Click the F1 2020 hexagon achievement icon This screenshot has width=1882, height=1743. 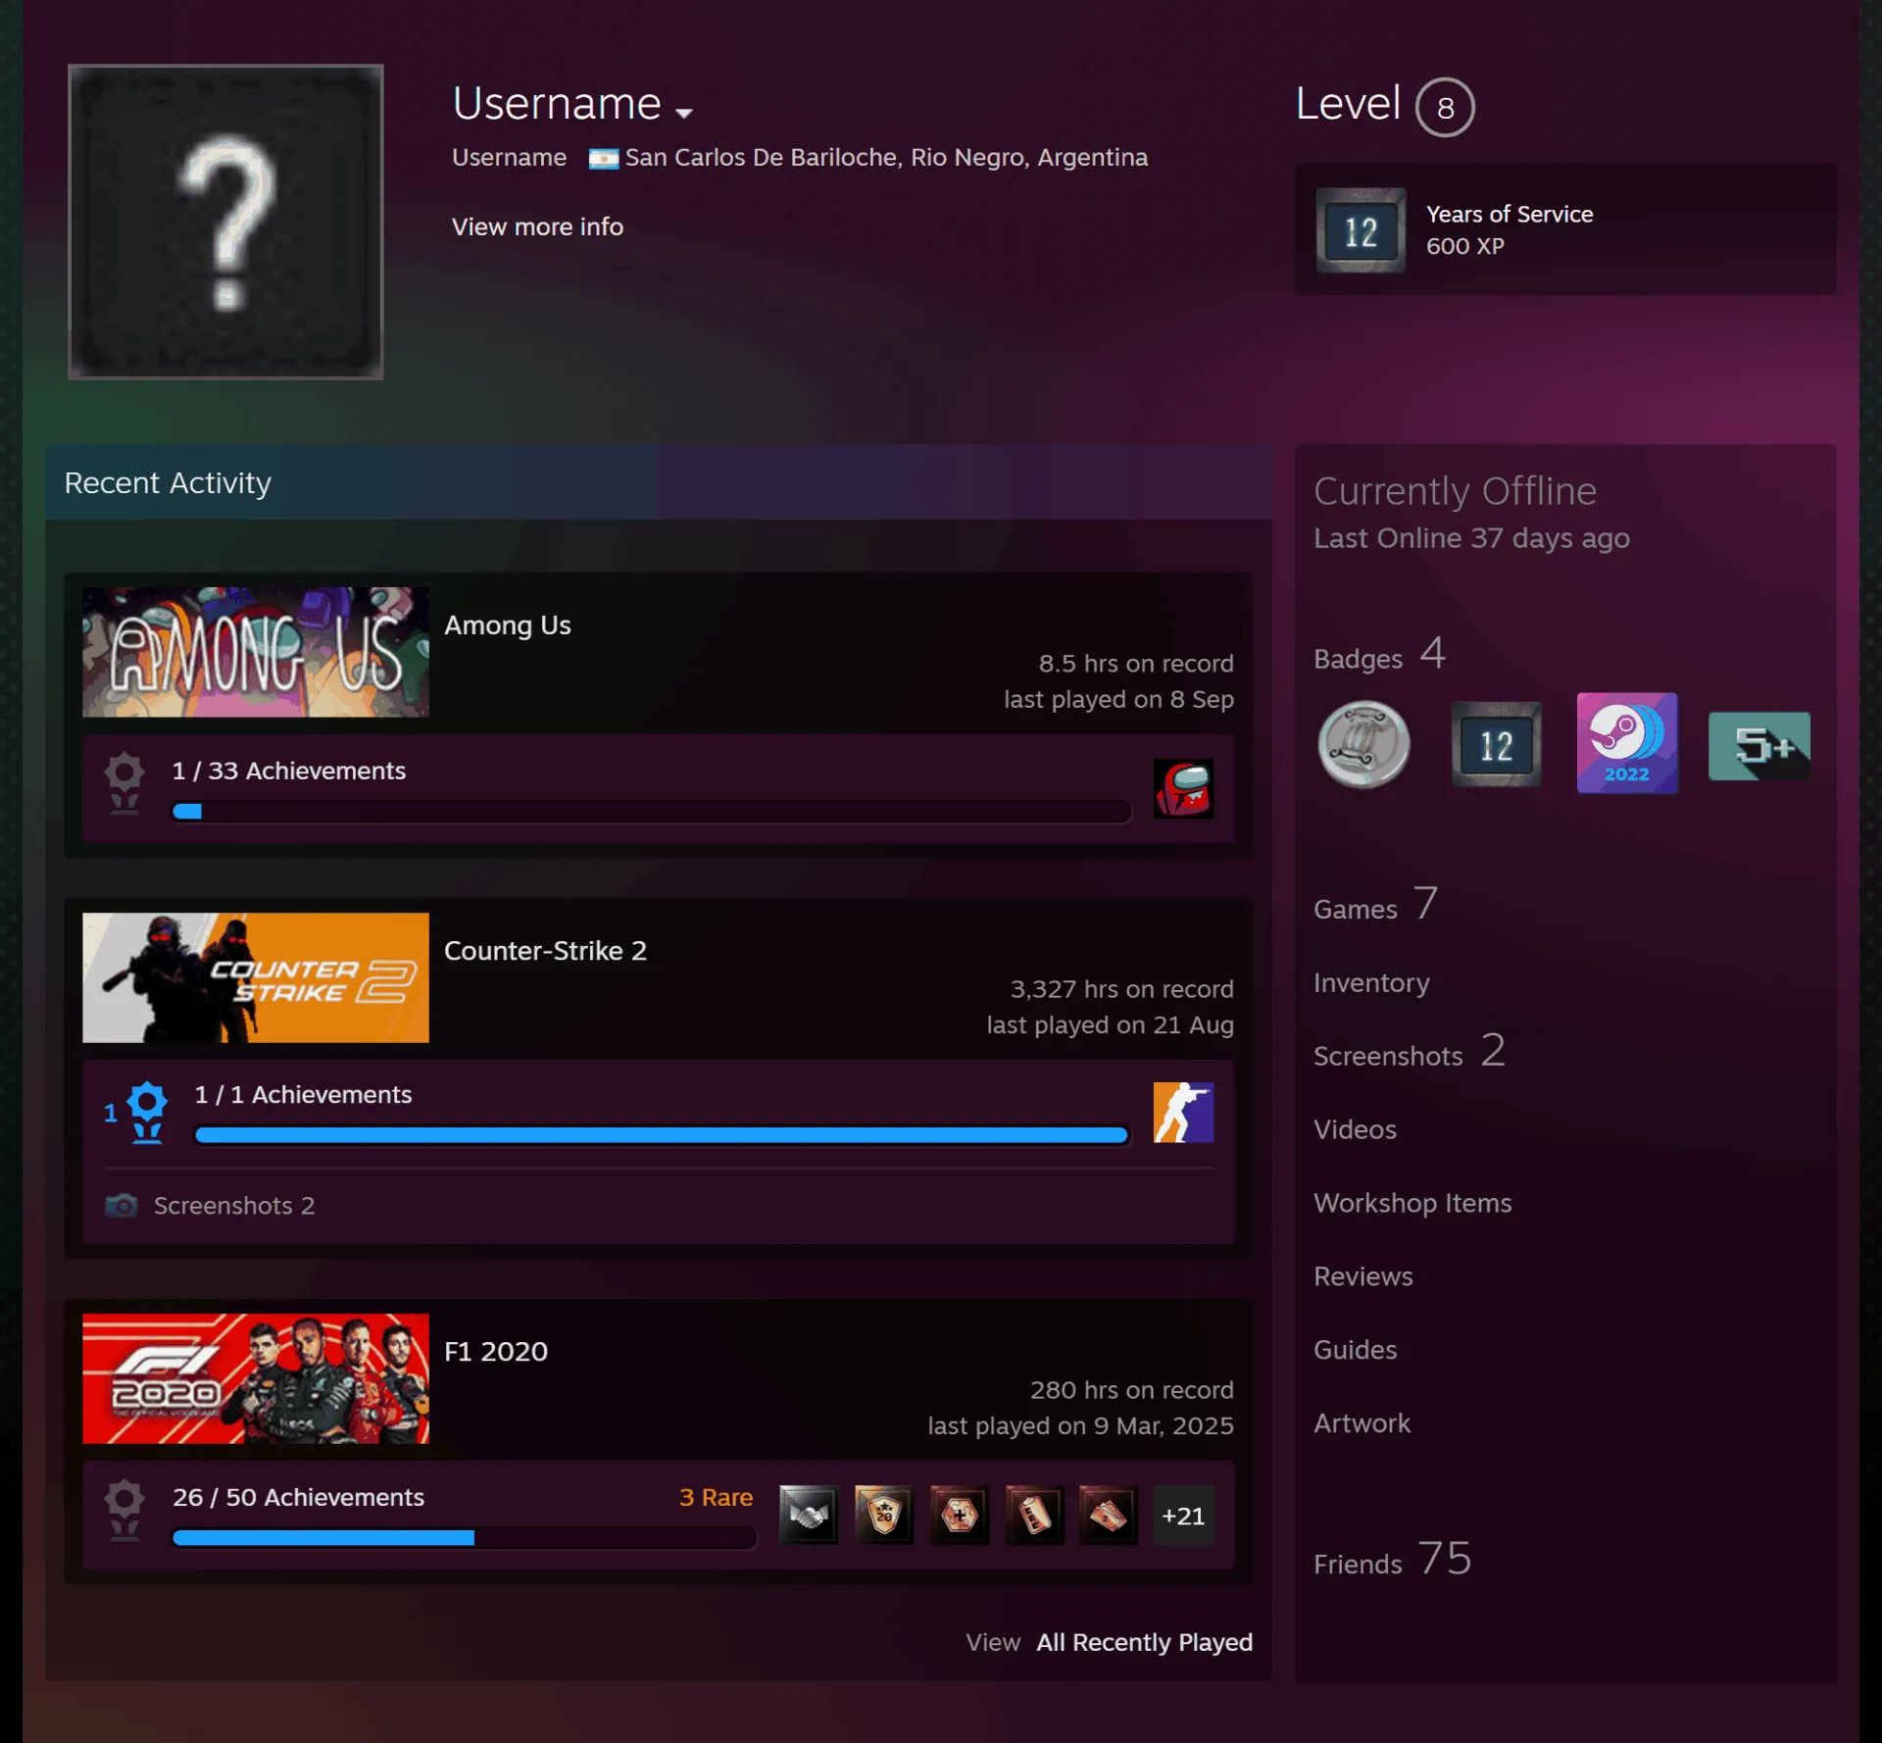point(960,1515)
